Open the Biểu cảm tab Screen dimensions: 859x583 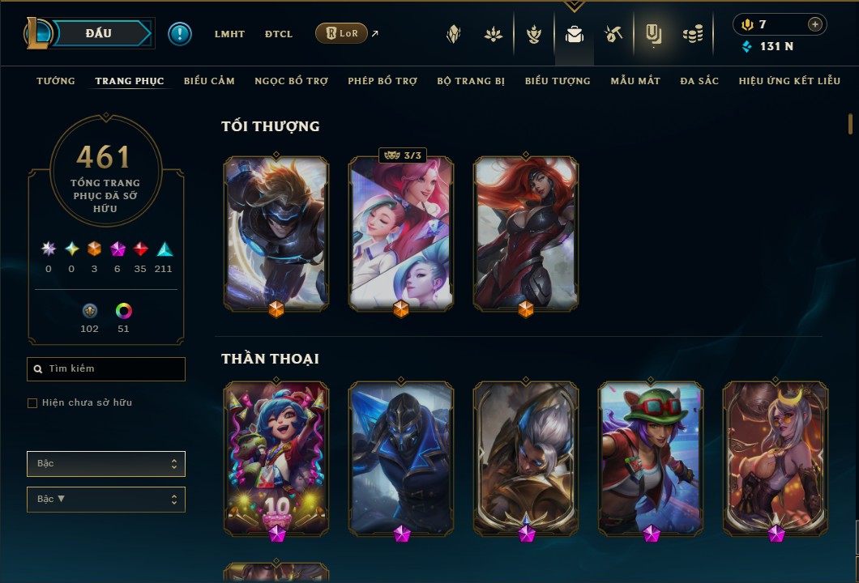coord(209,81)
